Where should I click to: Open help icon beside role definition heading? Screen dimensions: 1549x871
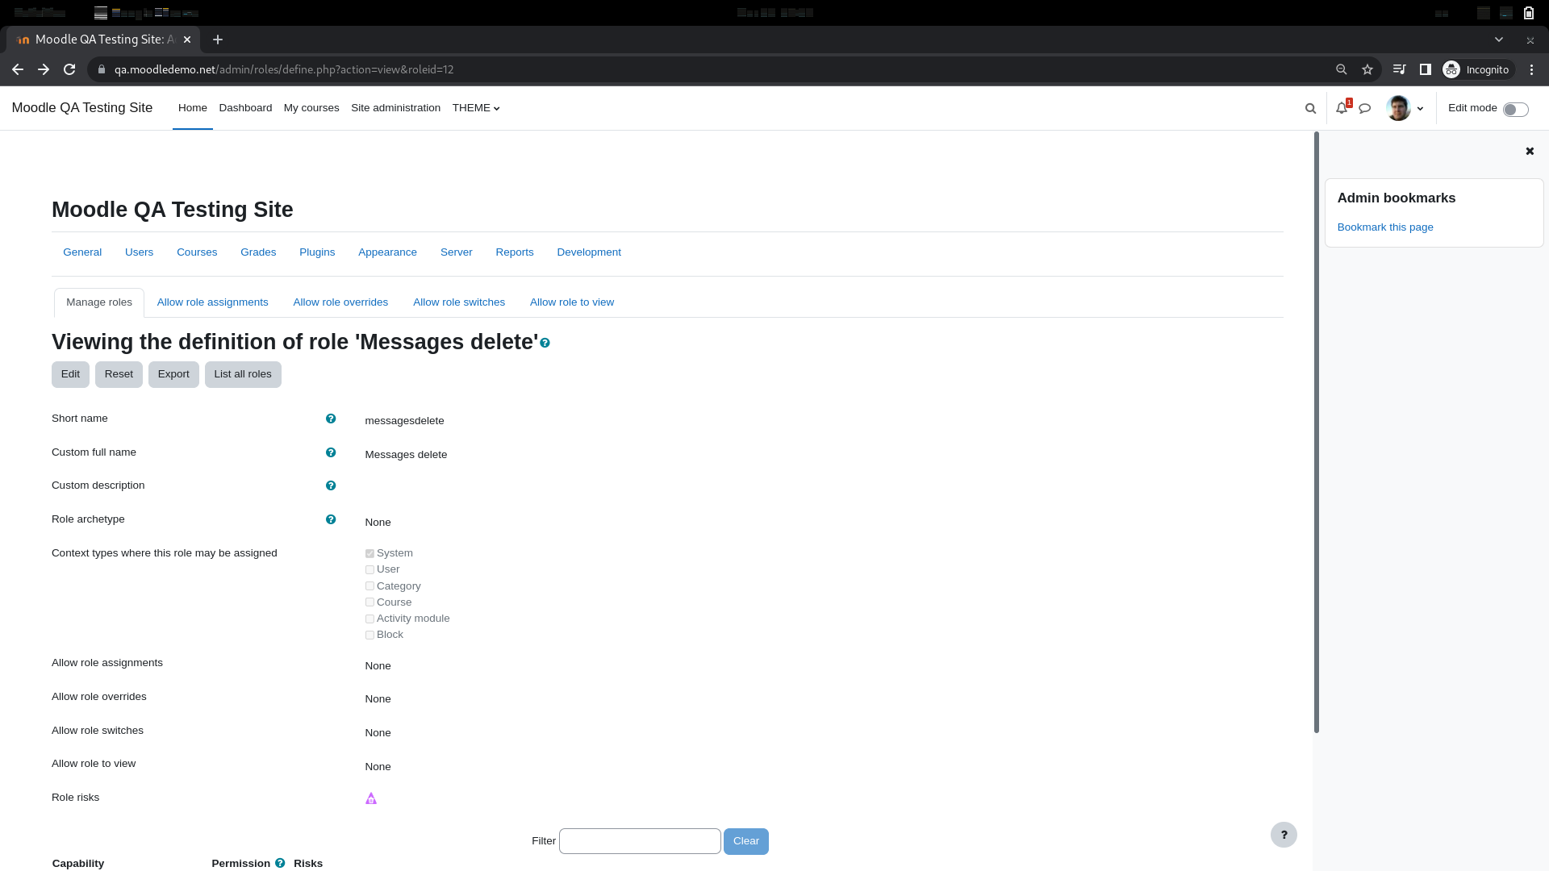[x=545, y=343]
